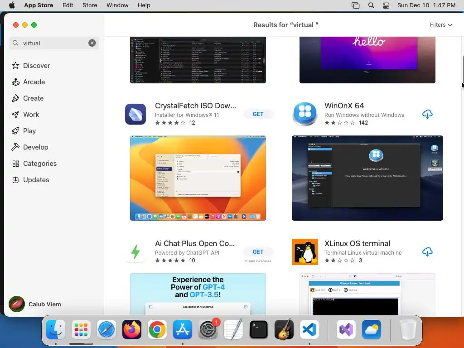Select Work in the sidebar
Screen dimensions: 464x348
pos(25,115)
